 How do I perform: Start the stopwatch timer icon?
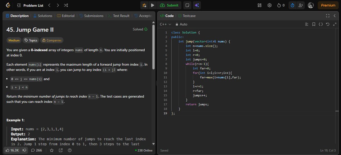pos(292,5)
